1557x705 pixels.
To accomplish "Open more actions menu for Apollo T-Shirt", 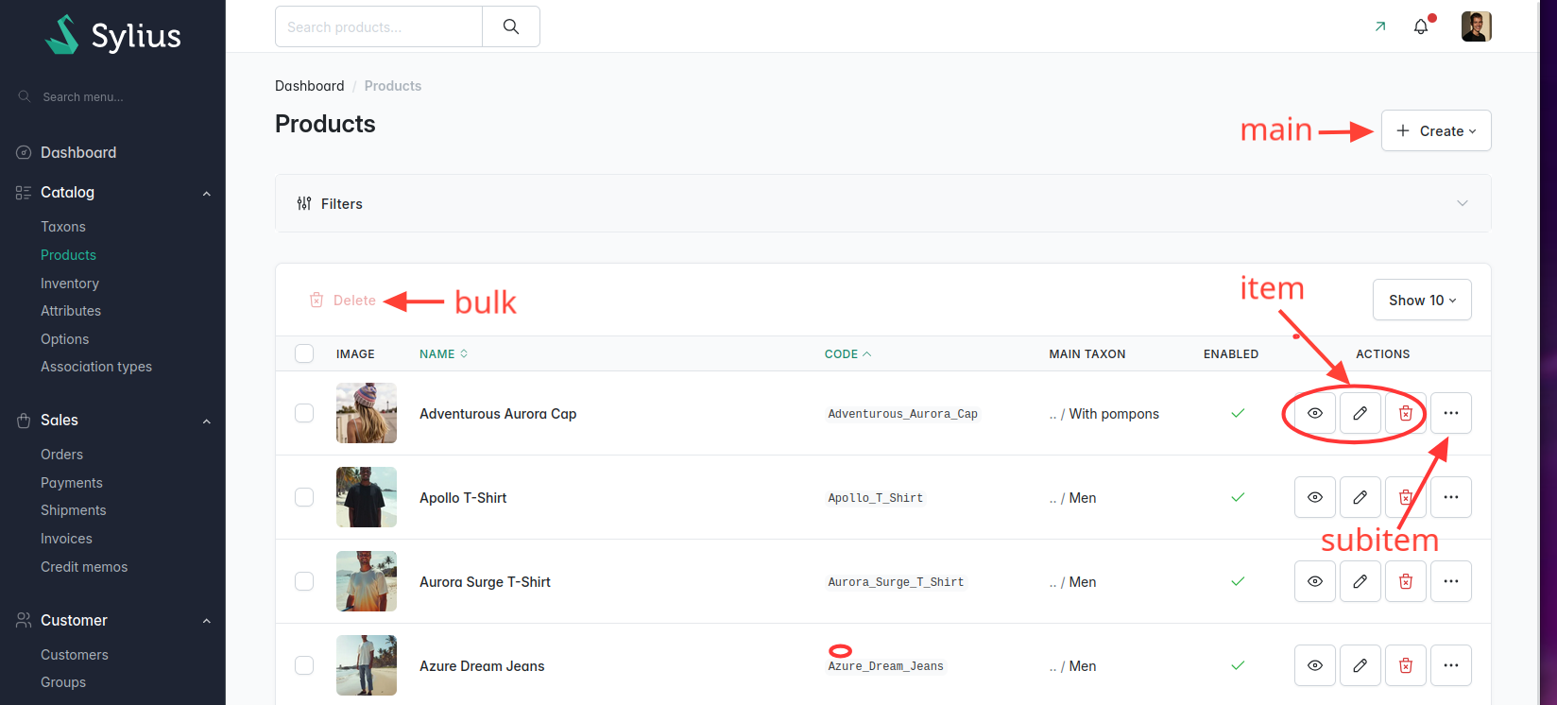I will tap(1450, 497).
